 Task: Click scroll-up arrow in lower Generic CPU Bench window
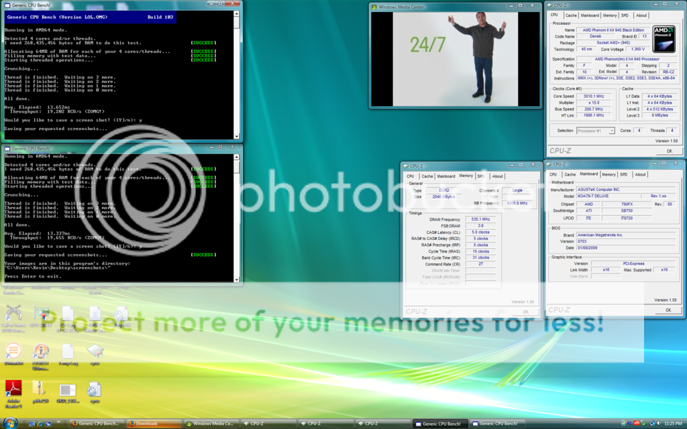pyautogui.click(x=237, y=157)
